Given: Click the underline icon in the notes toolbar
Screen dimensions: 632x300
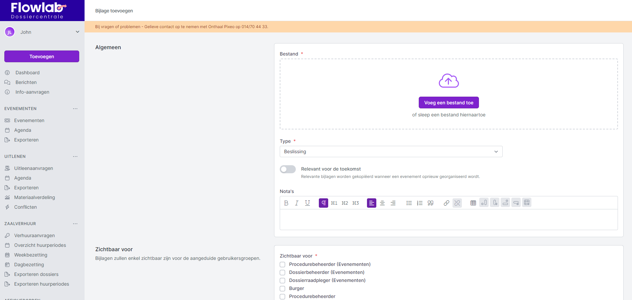Looking at the screenshot, I should 307,203.
